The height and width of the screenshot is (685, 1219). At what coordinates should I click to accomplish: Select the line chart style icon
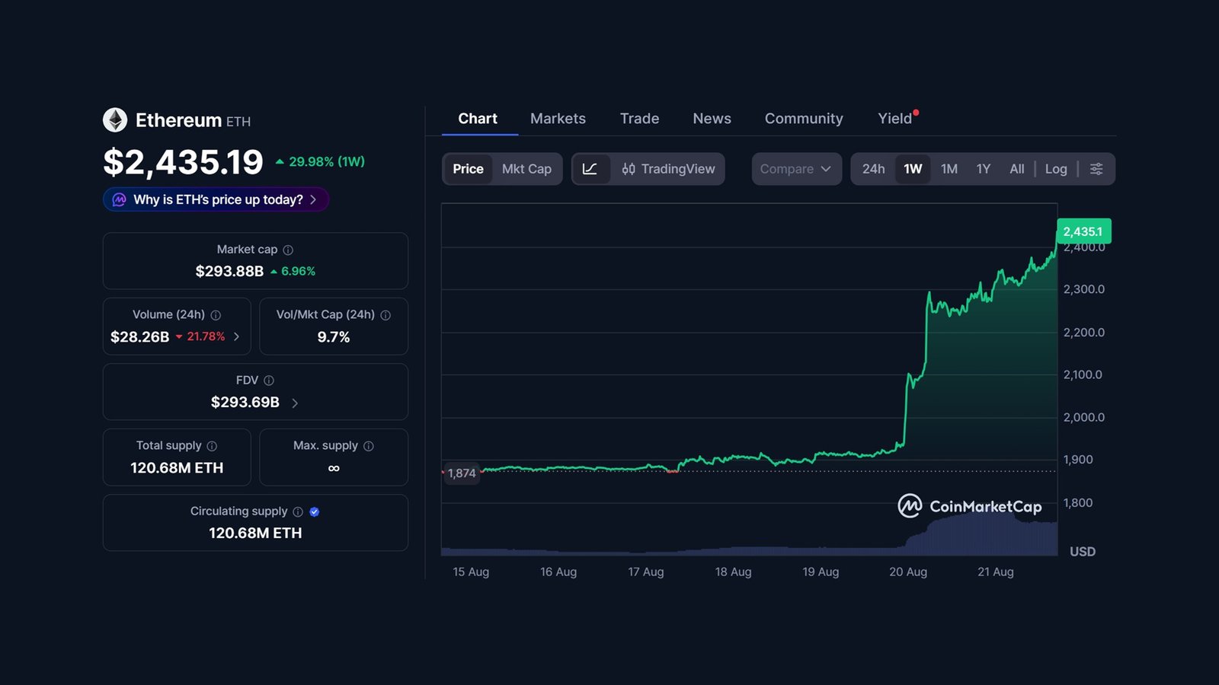590,169
